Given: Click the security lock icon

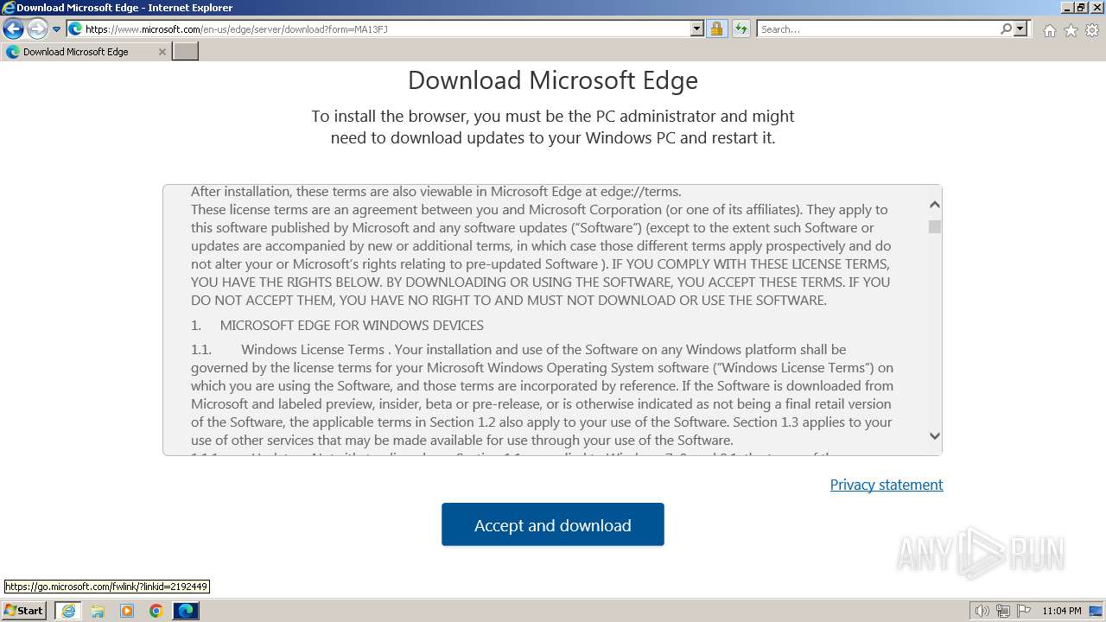Looking at the screenshot, I should [716, 29].
